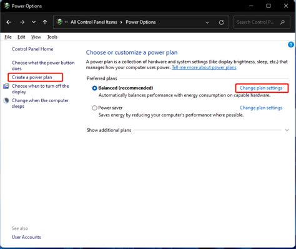This screenshot has height=249, width=296.
Task: Open the File menu
Action: coord(8,37)
